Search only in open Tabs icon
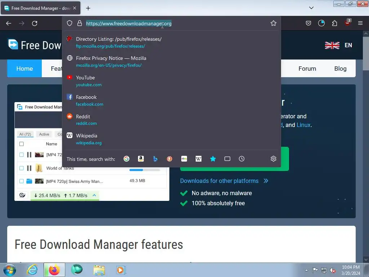 point(227,159)
